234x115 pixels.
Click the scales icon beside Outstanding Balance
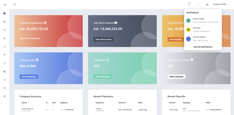point(45,23)
